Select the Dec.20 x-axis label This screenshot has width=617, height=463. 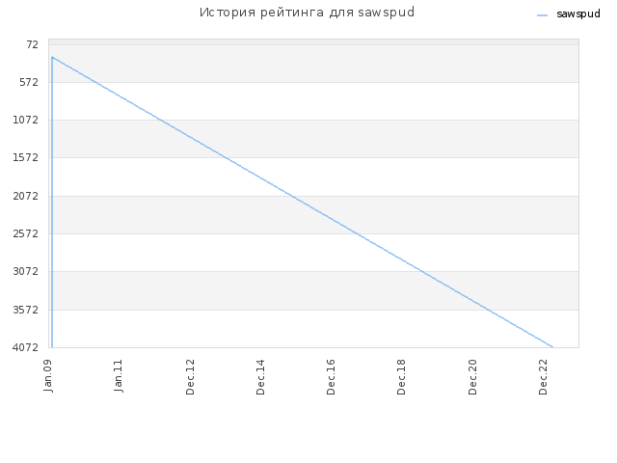[472, 377]
